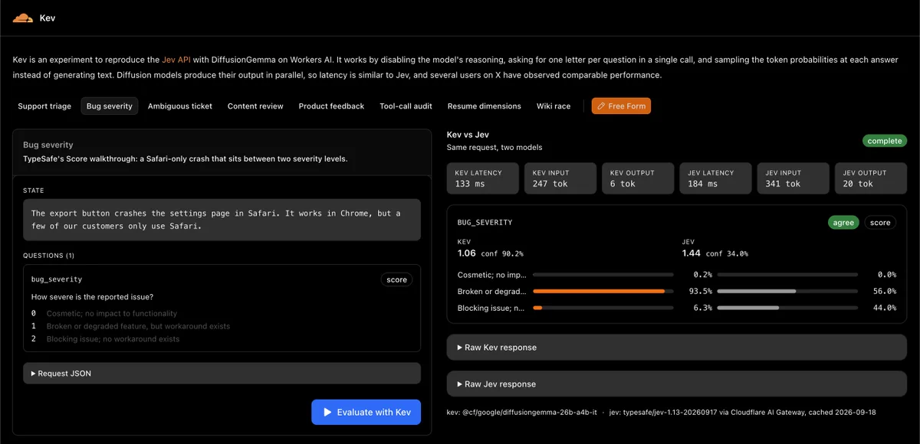The image size is (920, 444).
Task: Expand Raw Kev response
Action: click(x=677, y=348)
